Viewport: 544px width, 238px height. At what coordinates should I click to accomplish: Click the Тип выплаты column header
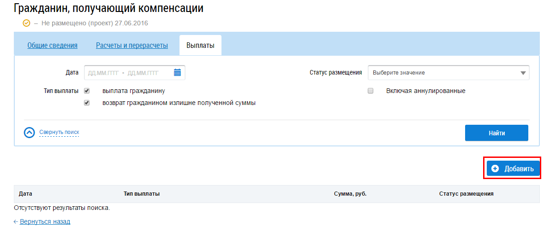coord(142,194)
